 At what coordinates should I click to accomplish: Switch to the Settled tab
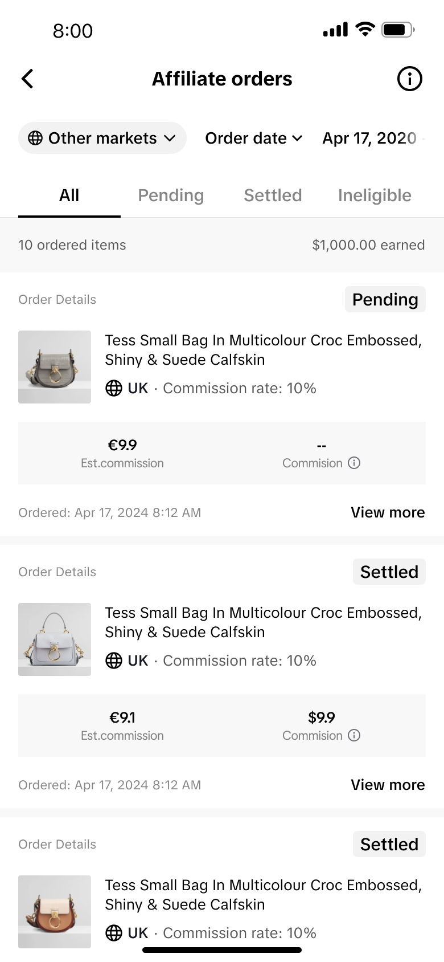click(273, 195)
